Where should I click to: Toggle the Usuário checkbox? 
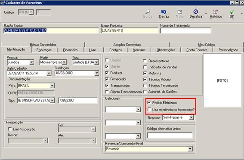click(107, 60)
